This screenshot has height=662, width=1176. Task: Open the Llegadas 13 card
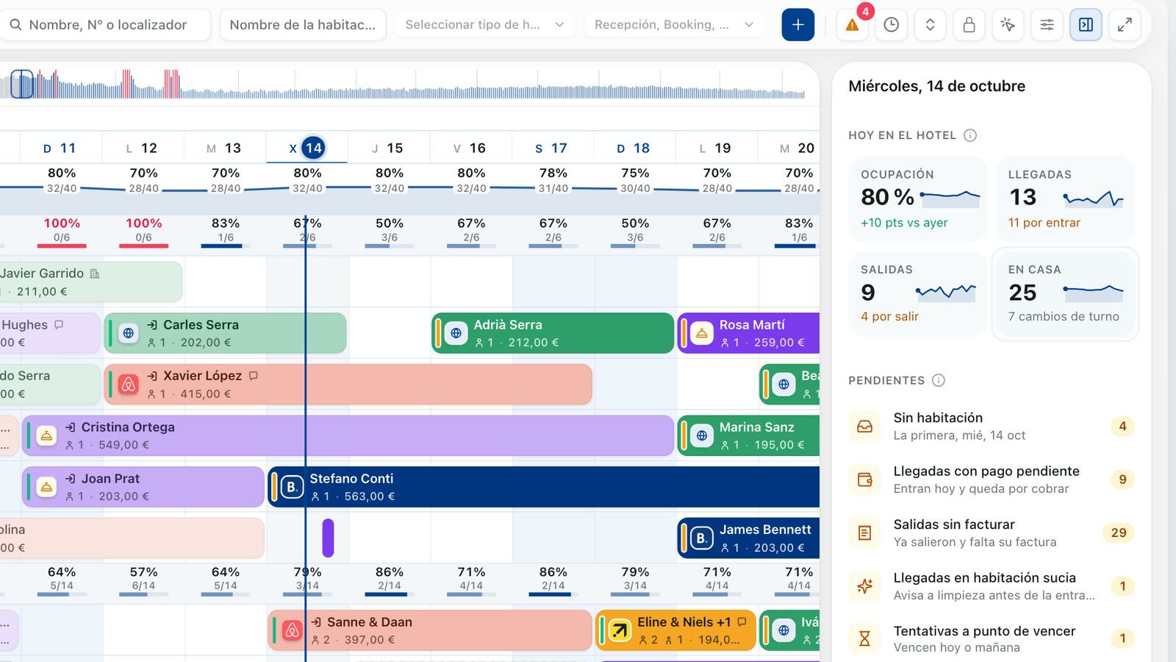[x=1065, y=199]
